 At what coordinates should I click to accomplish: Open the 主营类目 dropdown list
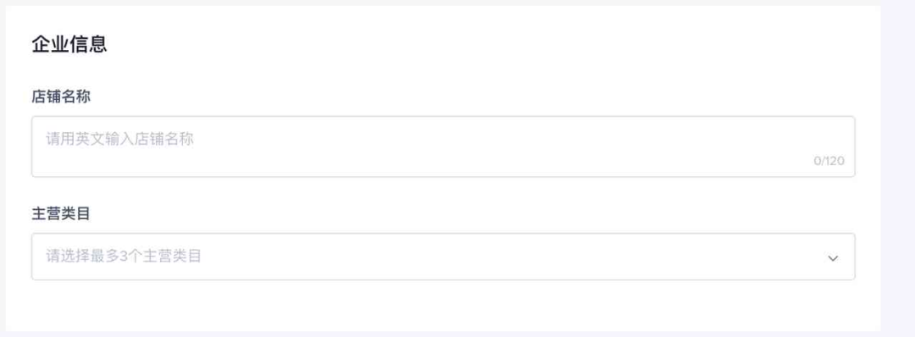(x=443, y=257)
